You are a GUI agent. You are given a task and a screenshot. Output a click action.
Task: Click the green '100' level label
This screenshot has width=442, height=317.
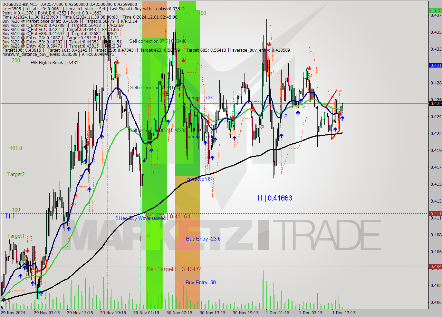(16, 209)
